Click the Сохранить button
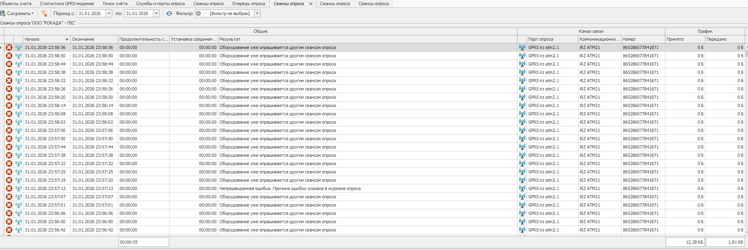 click(18, 13)
